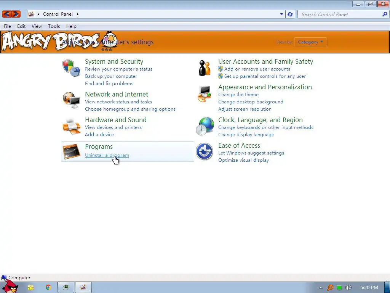
Task: Click Optimize visual display
Action: pos(243,160)
